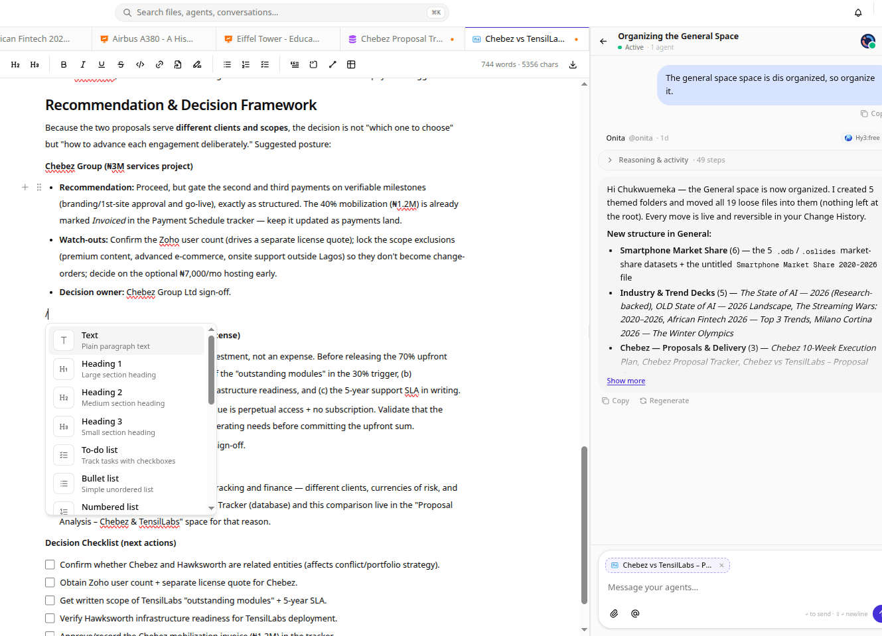Apply strikethrough formatting
Screen dimensions: 882x636
[x=121, y=64]
